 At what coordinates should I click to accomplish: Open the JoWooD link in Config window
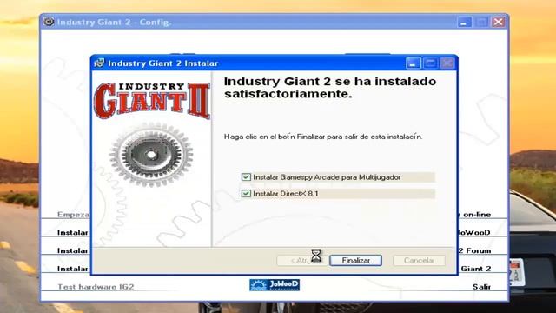pos(474,232)
